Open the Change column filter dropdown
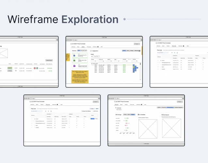Viewport: 208px width, 163px height. click(125, 61)
